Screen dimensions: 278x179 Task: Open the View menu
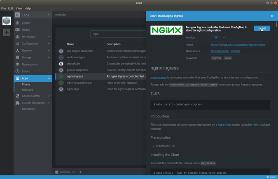tap(19, 8)
